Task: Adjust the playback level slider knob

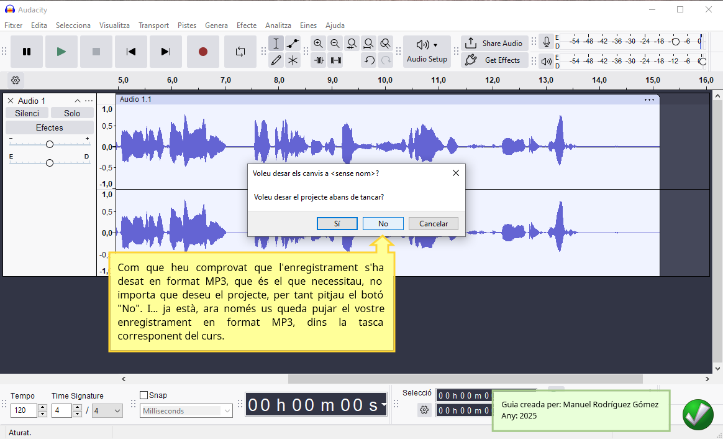Action: [x=703, y=61]
